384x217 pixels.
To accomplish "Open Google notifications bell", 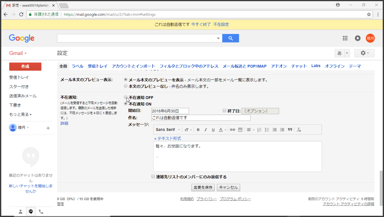I will click(357, 38).
